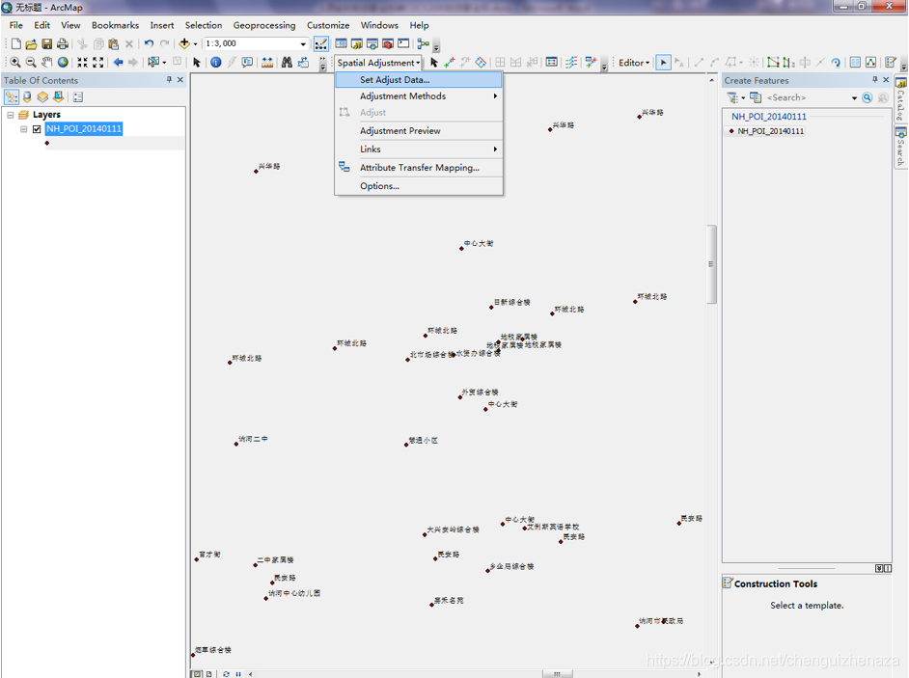Click the Fixed Zoom Out icon
Image resolution: width=909 pixels, height=678 pixels.
(98, 62)
